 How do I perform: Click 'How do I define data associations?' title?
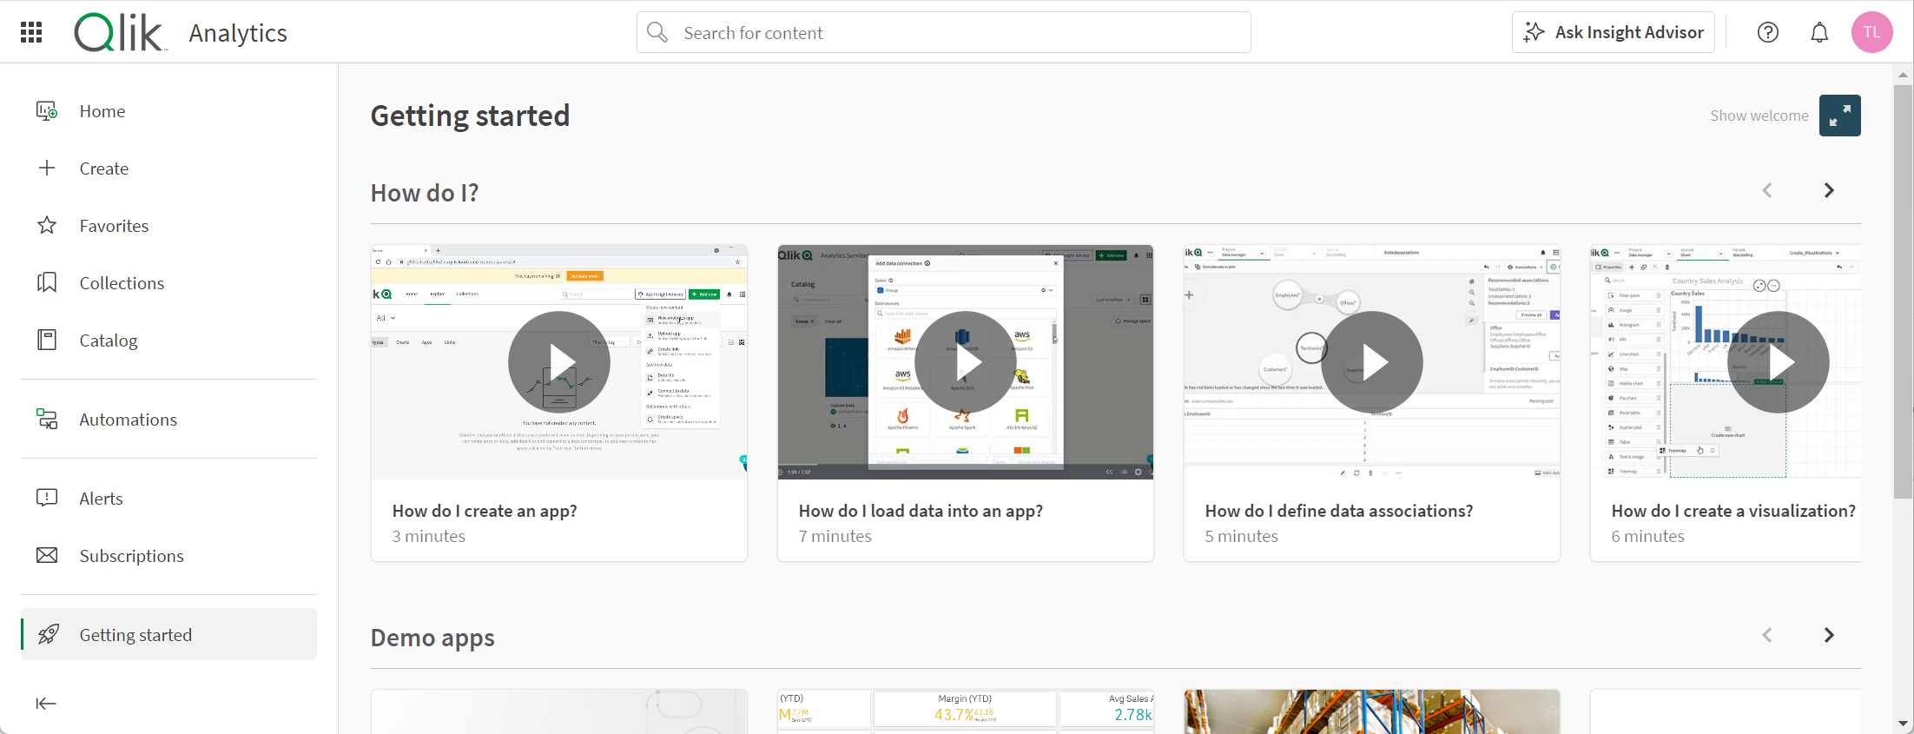click(x=1339, y=511)
